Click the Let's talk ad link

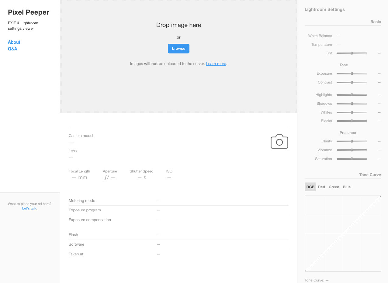[x=29, y=208]
